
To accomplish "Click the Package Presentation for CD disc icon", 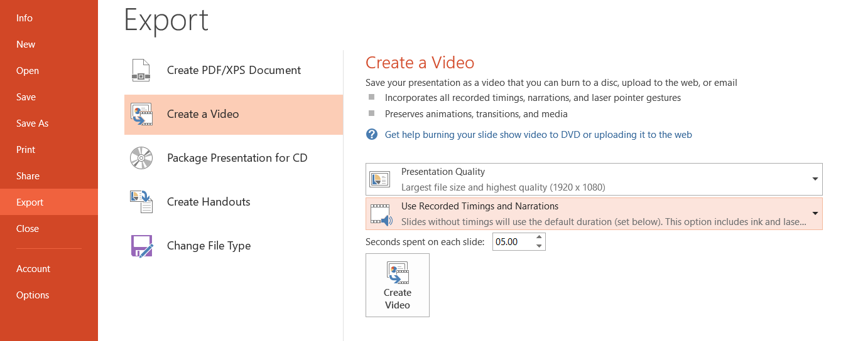I will (x=141, y=158).
